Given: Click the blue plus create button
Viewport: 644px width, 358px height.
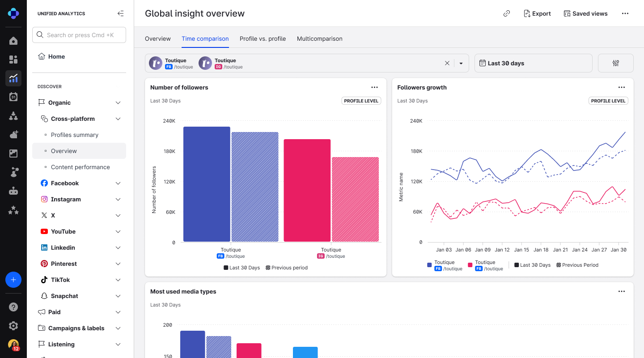Looking at the screenshot, I should pyautogui.click(x=13, y=280).
